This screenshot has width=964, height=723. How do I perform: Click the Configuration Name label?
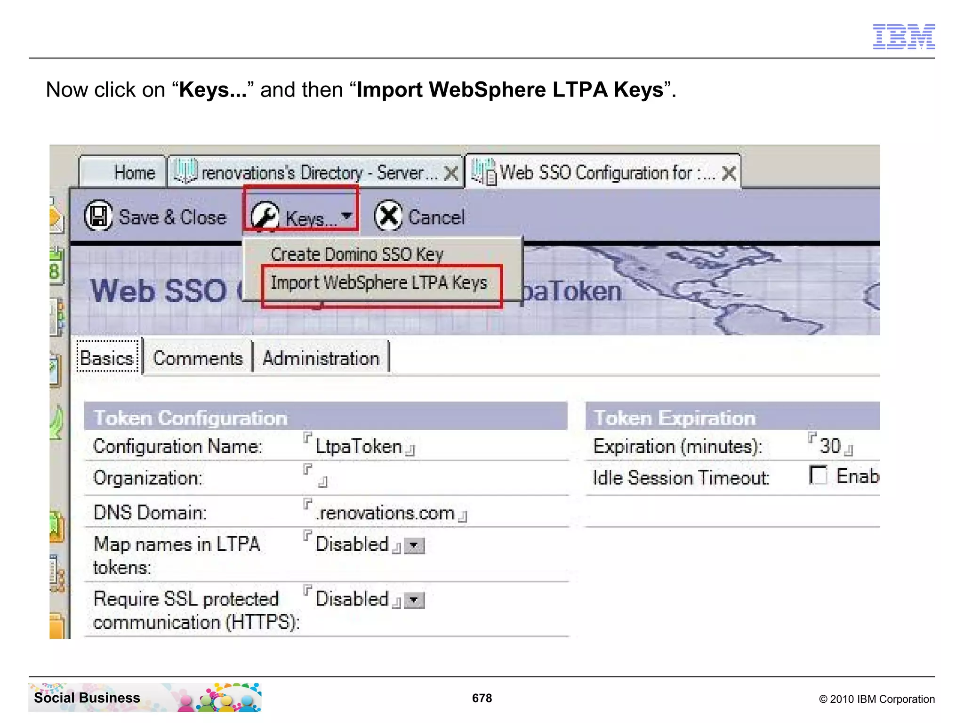tap(177, 446)
